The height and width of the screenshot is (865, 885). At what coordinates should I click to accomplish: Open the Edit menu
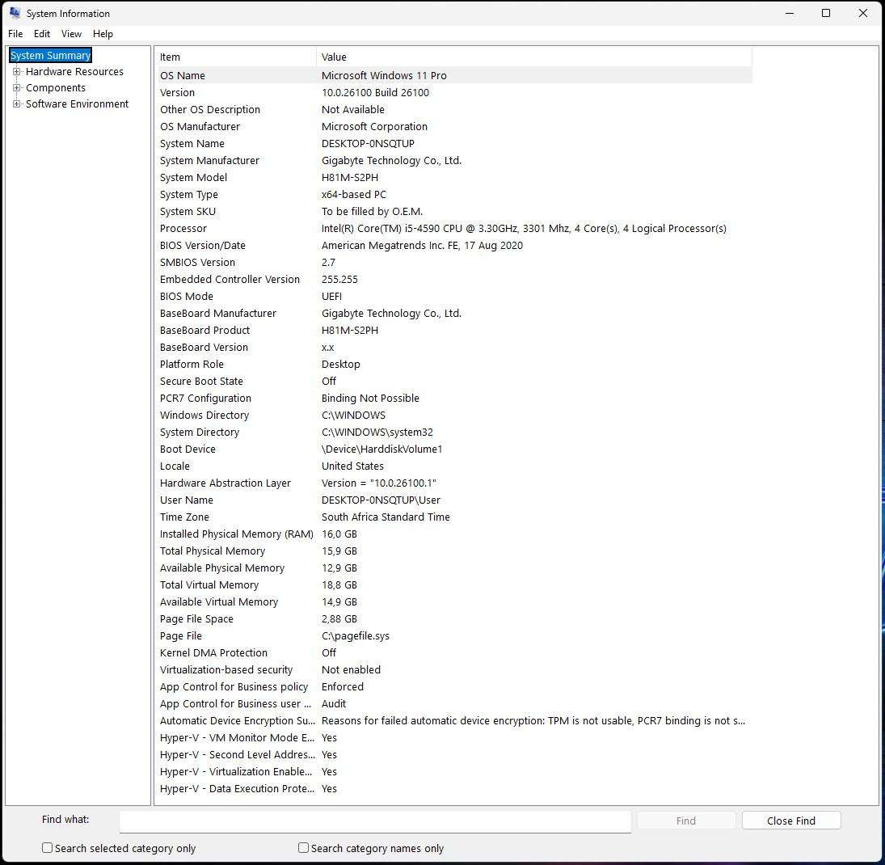42,34
